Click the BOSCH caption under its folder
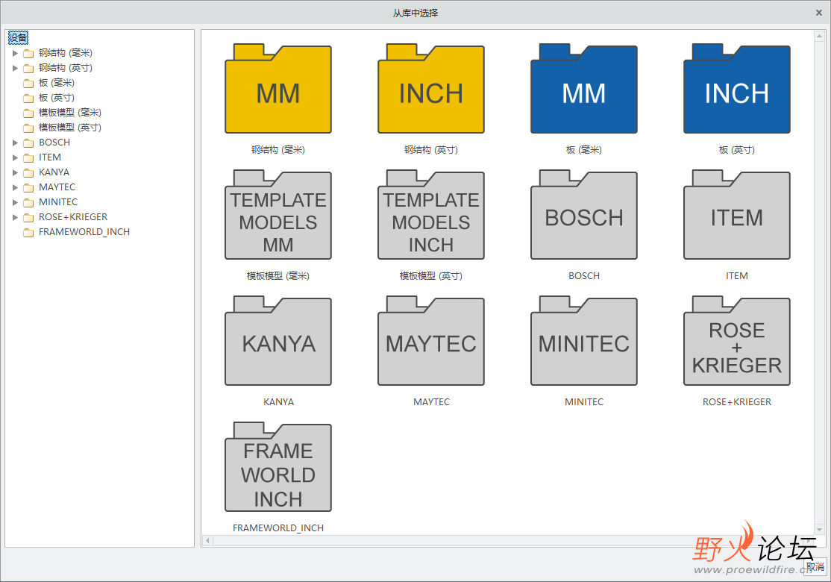The image size is (831, 582). point(584,276)
